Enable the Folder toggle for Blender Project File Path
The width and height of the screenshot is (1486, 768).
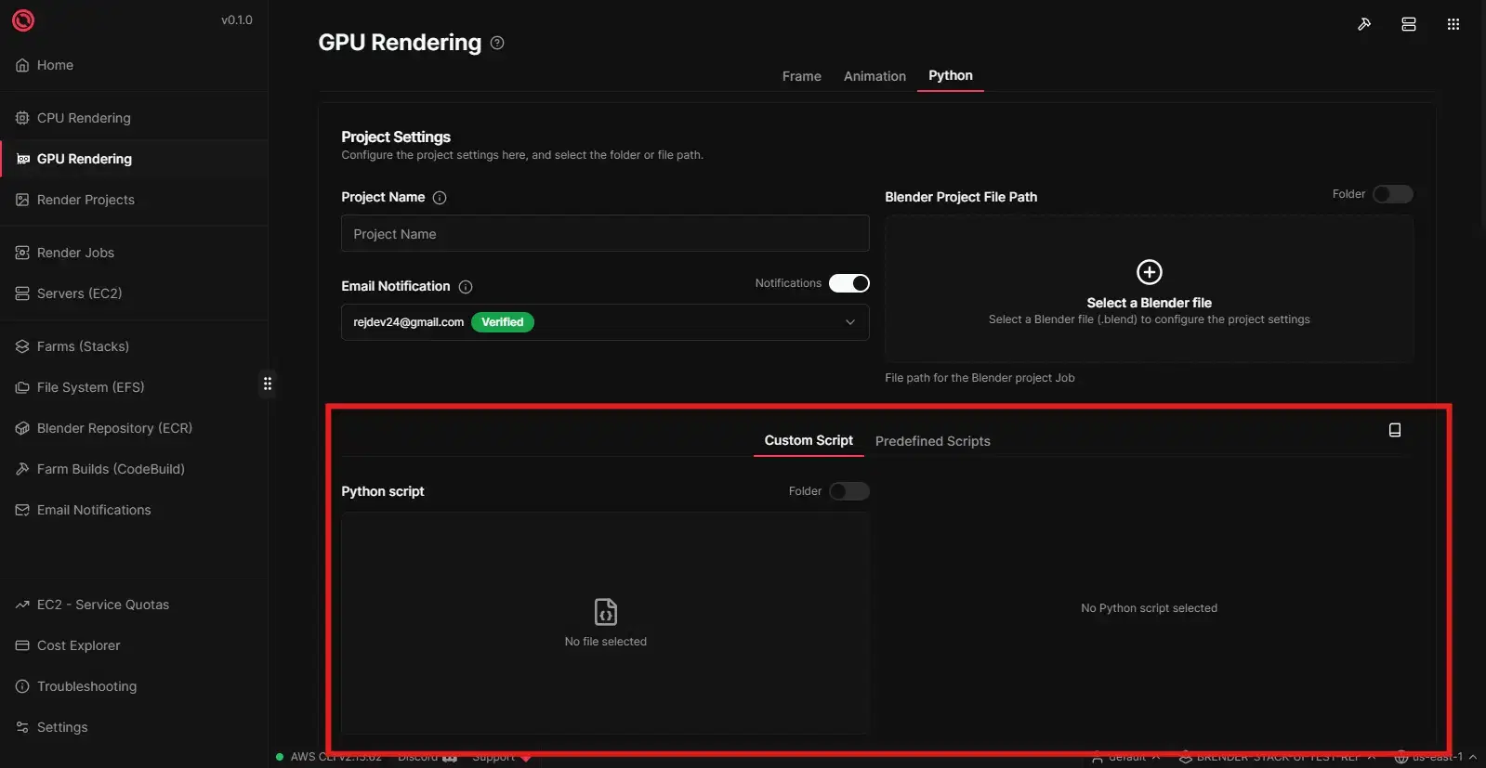coord(1392,194)
